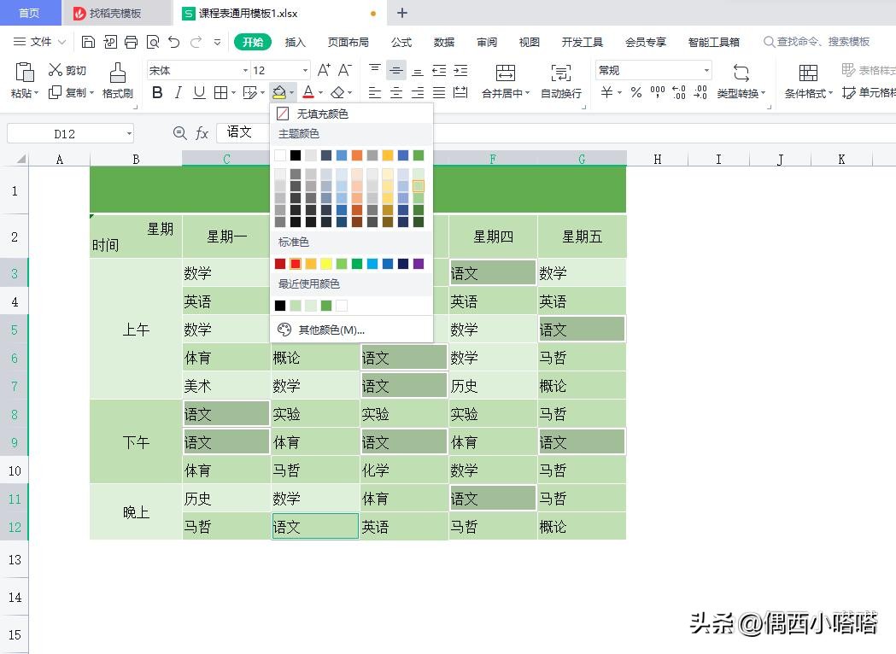Open Conditional Formatting (条件格式) menu
Viewport: 896px width, 654px height.
click(x=809, y=80)
